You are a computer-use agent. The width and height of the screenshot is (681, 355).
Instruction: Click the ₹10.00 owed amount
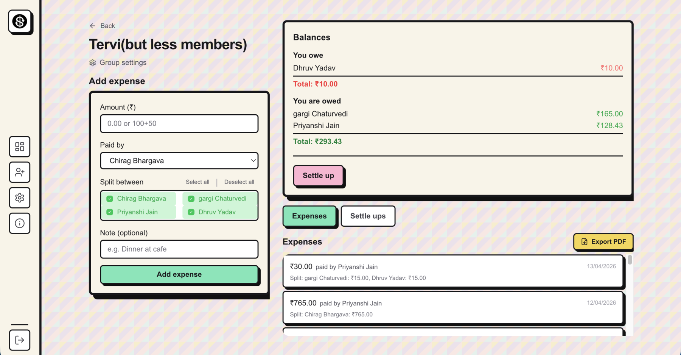coord(611,68)
